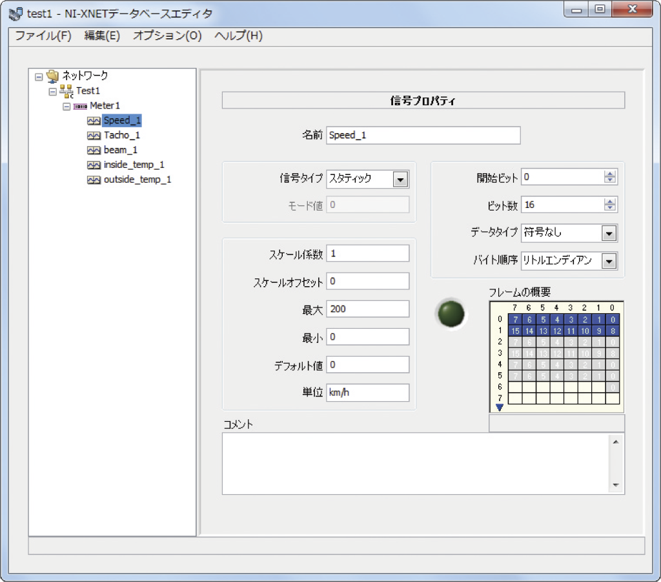Open the バイト順序 dropdown
Viewport: 661px width, 582px height.
[609, 261]
